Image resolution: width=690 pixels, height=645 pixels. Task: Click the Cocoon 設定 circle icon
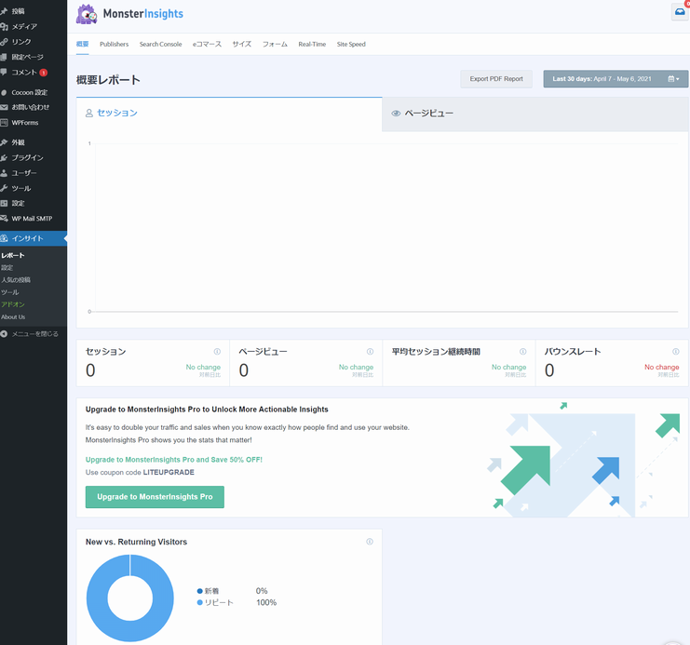[x=4, y=92]
